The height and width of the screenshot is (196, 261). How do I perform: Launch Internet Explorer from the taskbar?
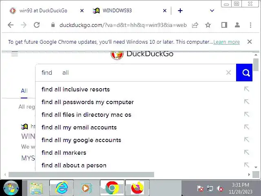pos(62,188)
